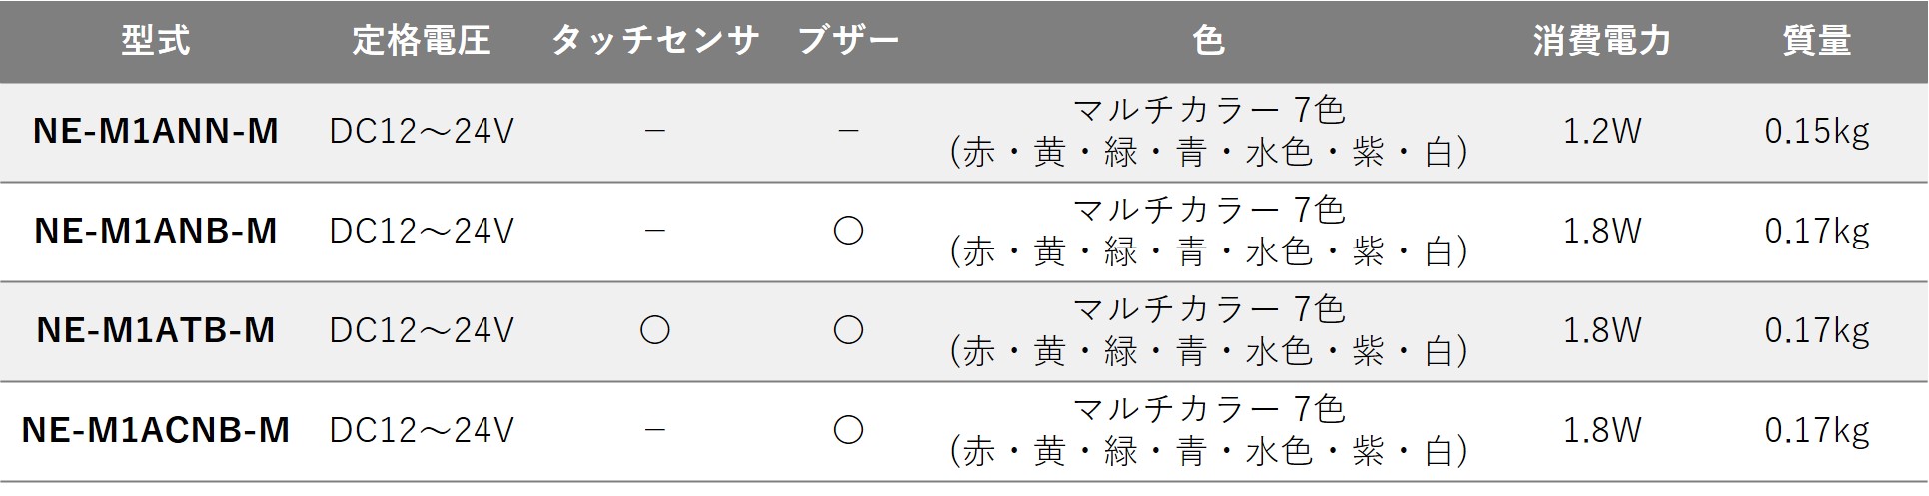Select model name NE-M1ACNB-M
Image resolution: width=1929 pixels, height=496 pixels.
pos(155,430)
